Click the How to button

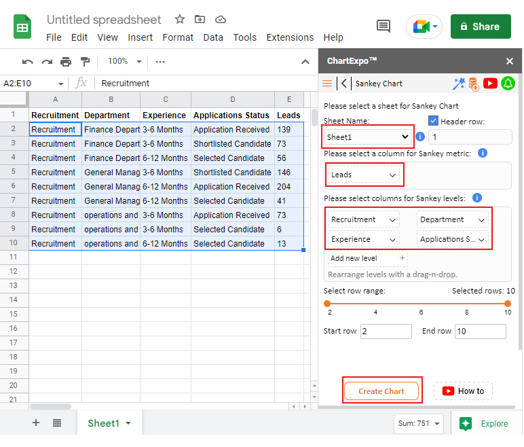coord(463,391)
